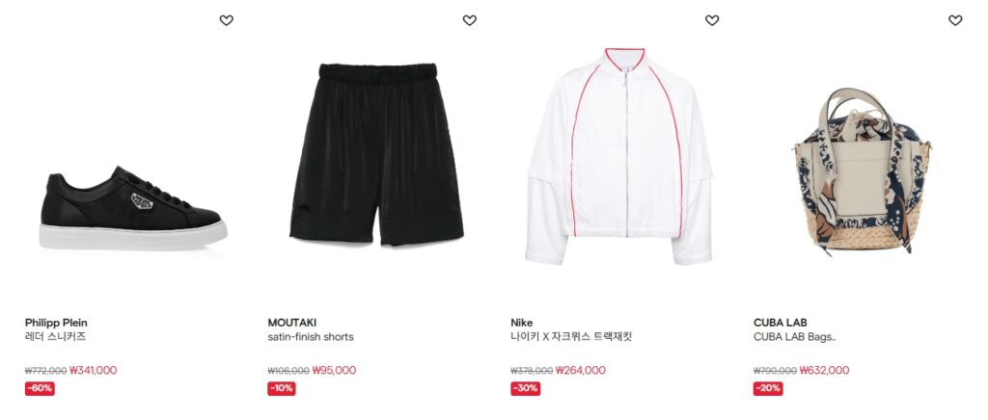This screenshot has height=420, width=988.
Task: Select the satin-finish shorts product title
Action: (311, 337)
